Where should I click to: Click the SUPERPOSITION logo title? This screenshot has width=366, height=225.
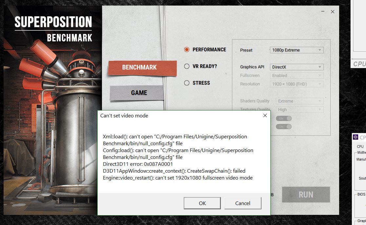coord(53,22)
